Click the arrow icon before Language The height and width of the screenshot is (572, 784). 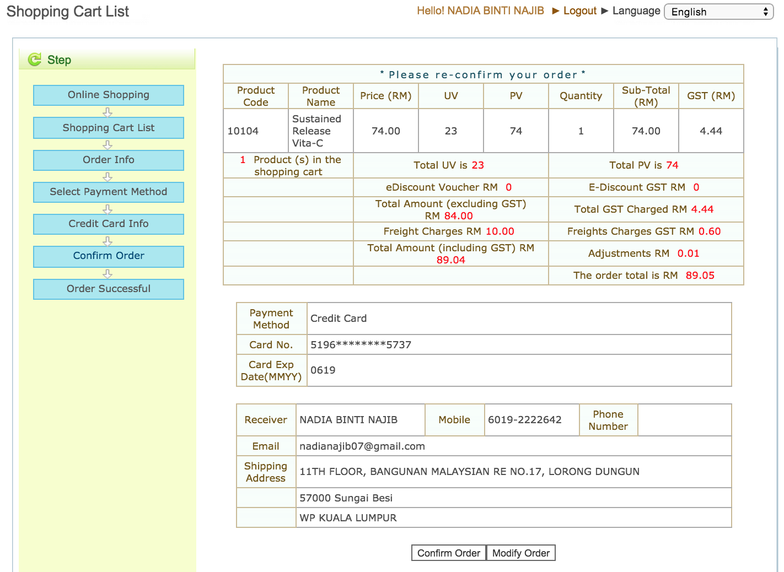pyautogui.click(x=605, y=11)
